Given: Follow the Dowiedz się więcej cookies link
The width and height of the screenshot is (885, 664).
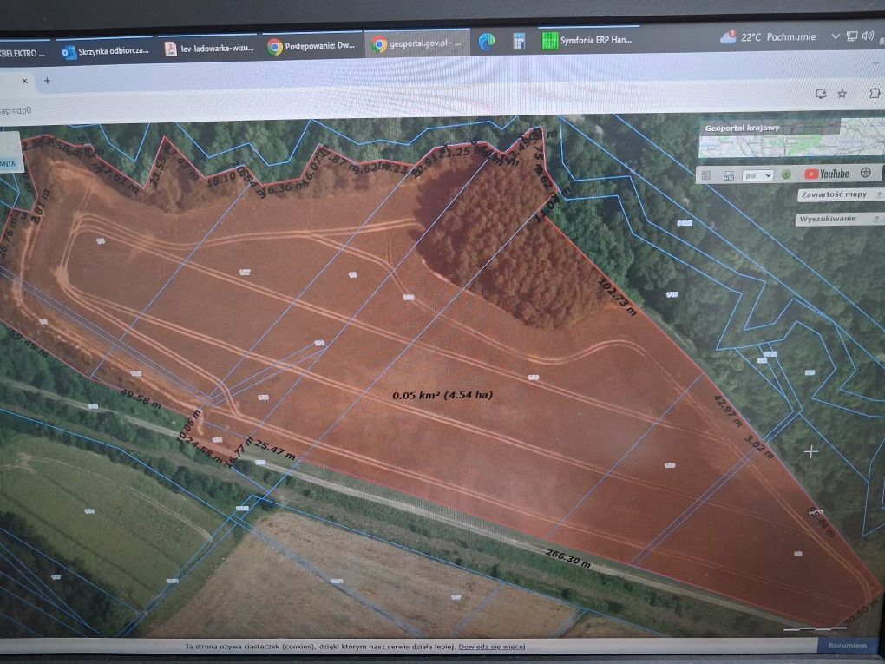Looking at the screenshot, I should [x=492, y=647].
